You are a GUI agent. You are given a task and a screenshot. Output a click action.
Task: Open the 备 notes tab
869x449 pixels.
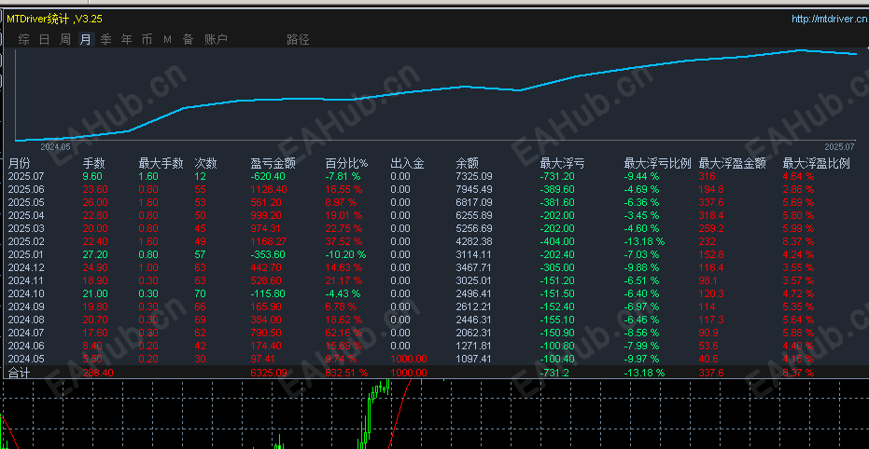click(188, 39)
